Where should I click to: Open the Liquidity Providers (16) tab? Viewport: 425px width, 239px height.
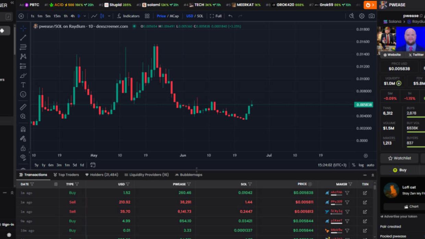tap(146, 175)
